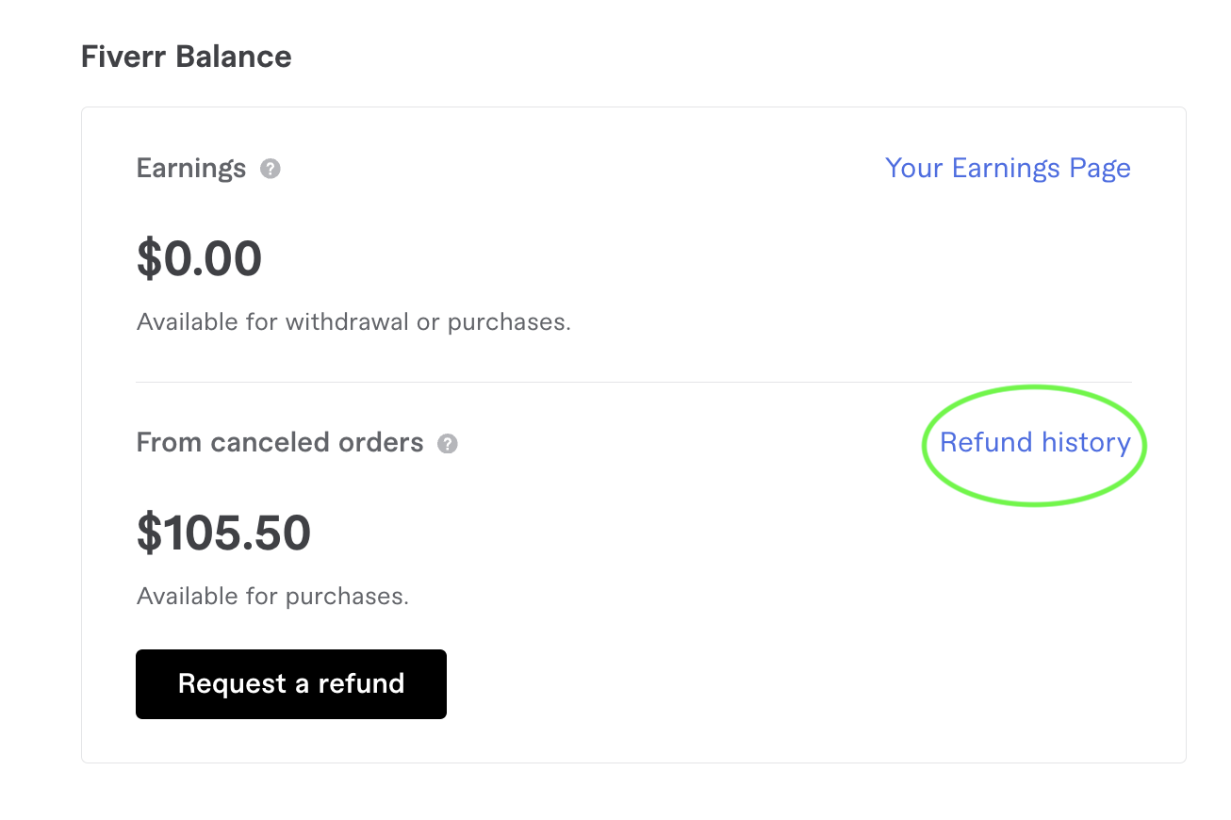Click the word Balance in the heading
Viewport: 1231px width, 820px height.
(x=238, y=57)
